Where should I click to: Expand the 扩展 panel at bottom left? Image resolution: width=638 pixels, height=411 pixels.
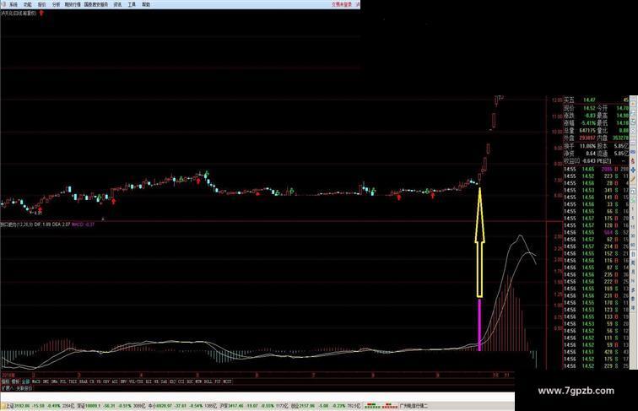(x=6, y=388)
